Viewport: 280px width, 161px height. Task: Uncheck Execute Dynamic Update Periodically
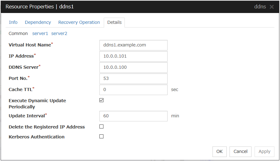point(102,100)
